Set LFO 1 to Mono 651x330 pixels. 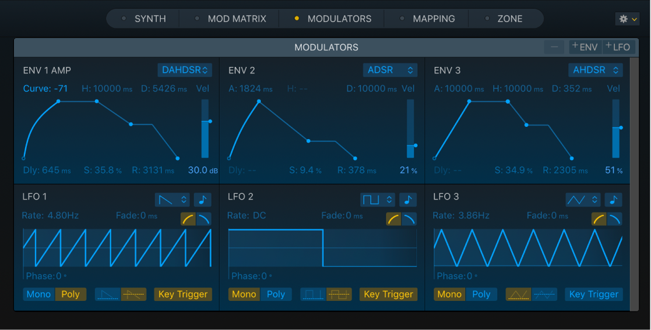point(38,294)
